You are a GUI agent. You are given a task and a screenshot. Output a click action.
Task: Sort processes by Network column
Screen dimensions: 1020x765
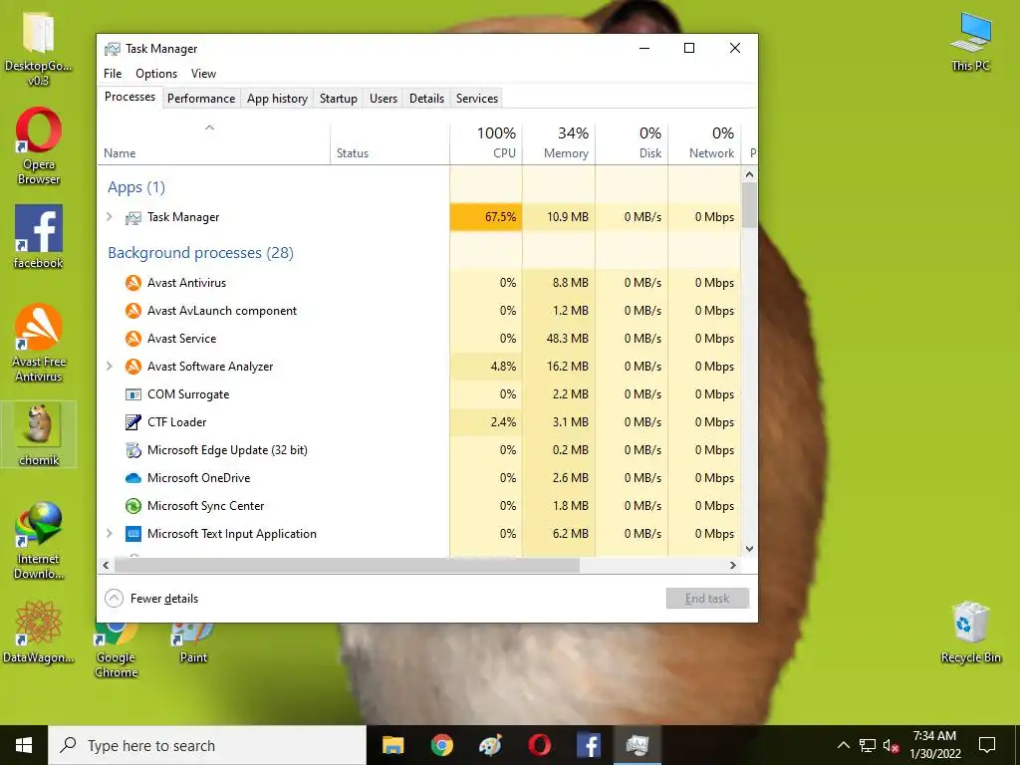[x=704, y=142]
